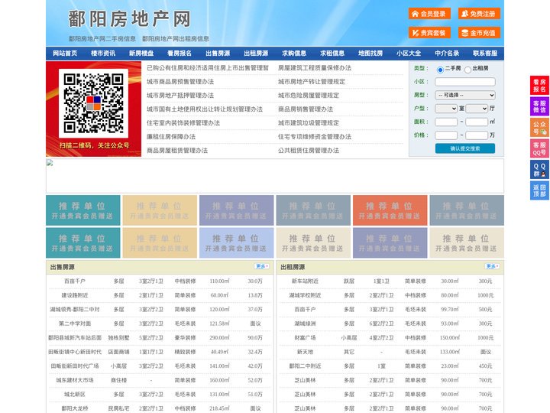Open 第二中学对面 sale listing

[x=75, y=324]
